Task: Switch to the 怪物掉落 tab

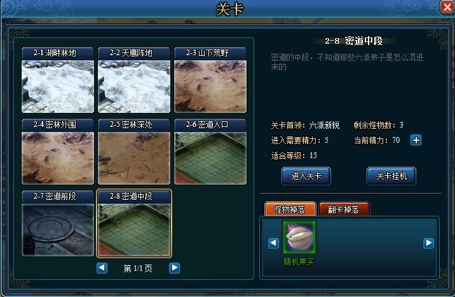Action: tap(290, 209)
